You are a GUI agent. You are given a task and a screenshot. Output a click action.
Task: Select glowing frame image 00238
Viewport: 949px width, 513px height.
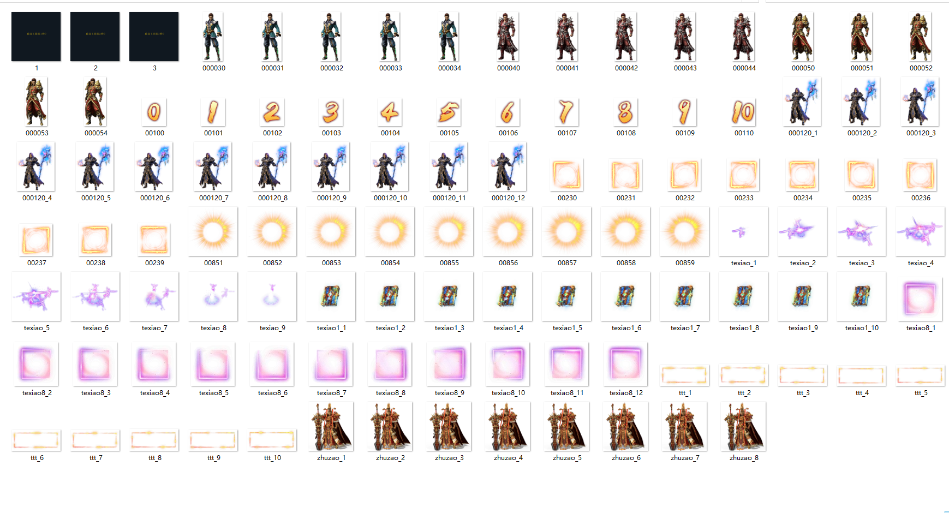click(95, 240)
